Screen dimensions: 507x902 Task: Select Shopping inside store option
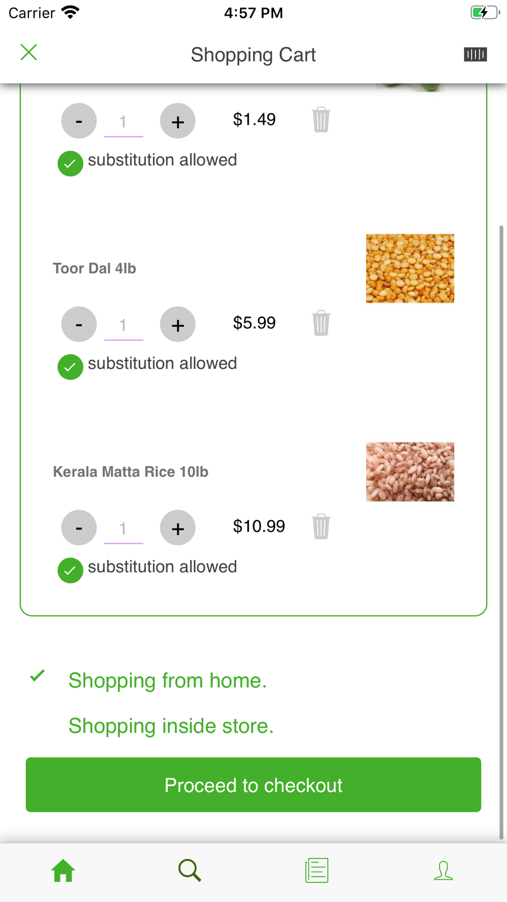coord(171,726)
